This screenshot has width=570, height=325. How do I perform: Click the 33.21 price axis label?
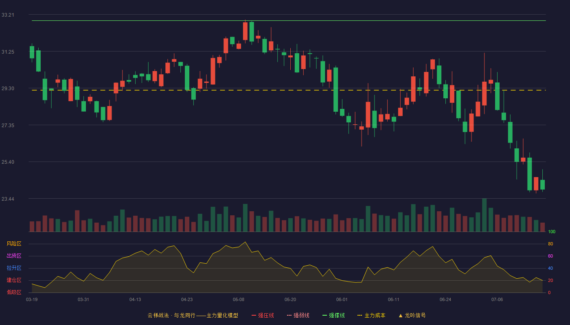(x=7, y=15)
